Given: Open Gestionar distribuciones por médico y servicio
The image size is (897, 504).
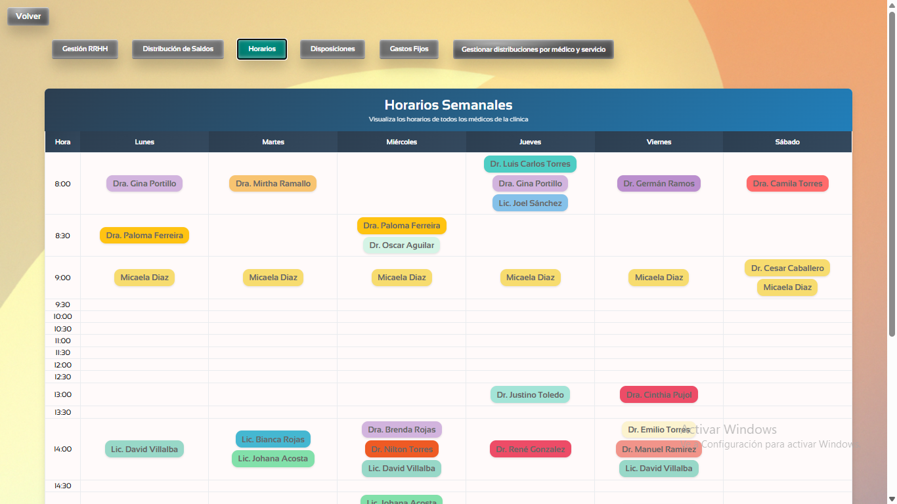Looking at the screenshot, I should pos(533,49).
